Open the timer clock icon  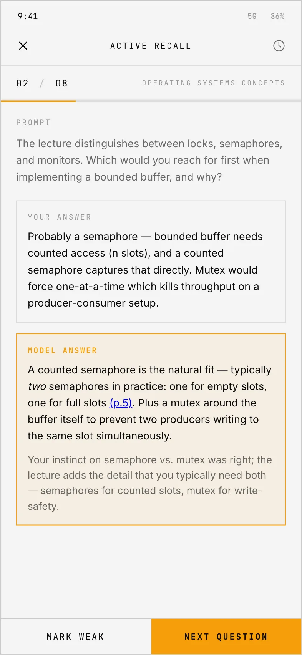click(279, 46)
